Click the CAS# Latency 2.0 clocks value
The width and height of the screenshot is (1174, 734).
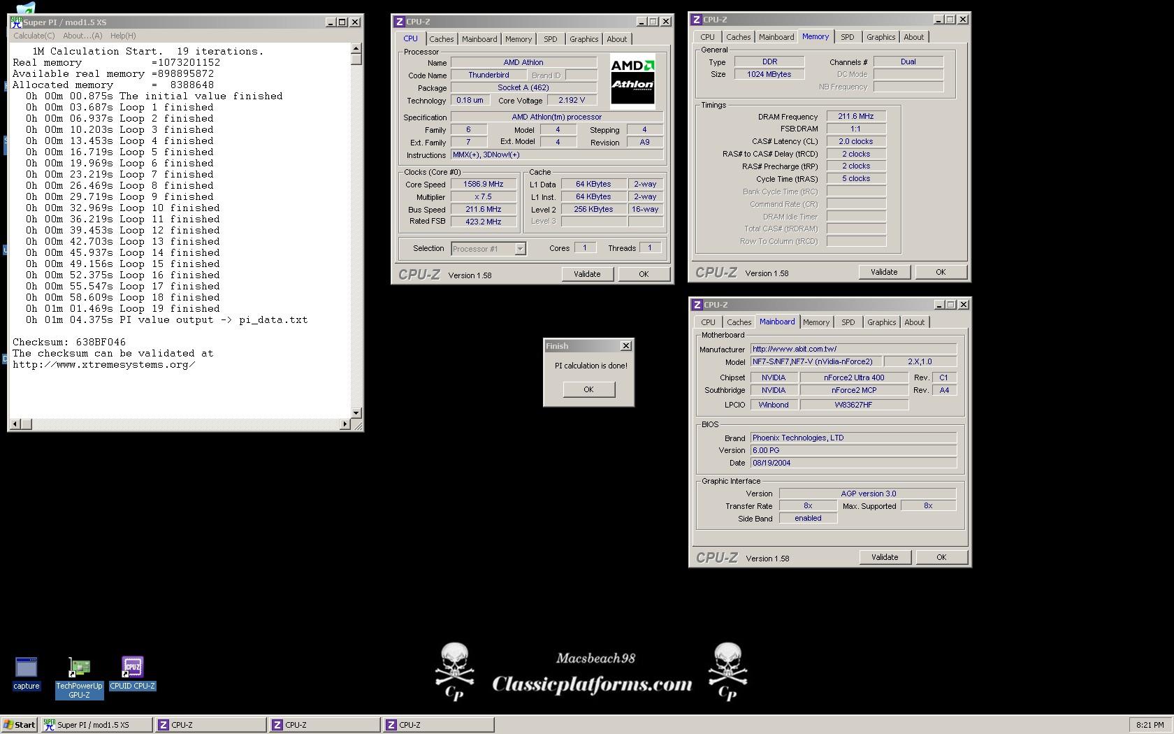point(856,141)
